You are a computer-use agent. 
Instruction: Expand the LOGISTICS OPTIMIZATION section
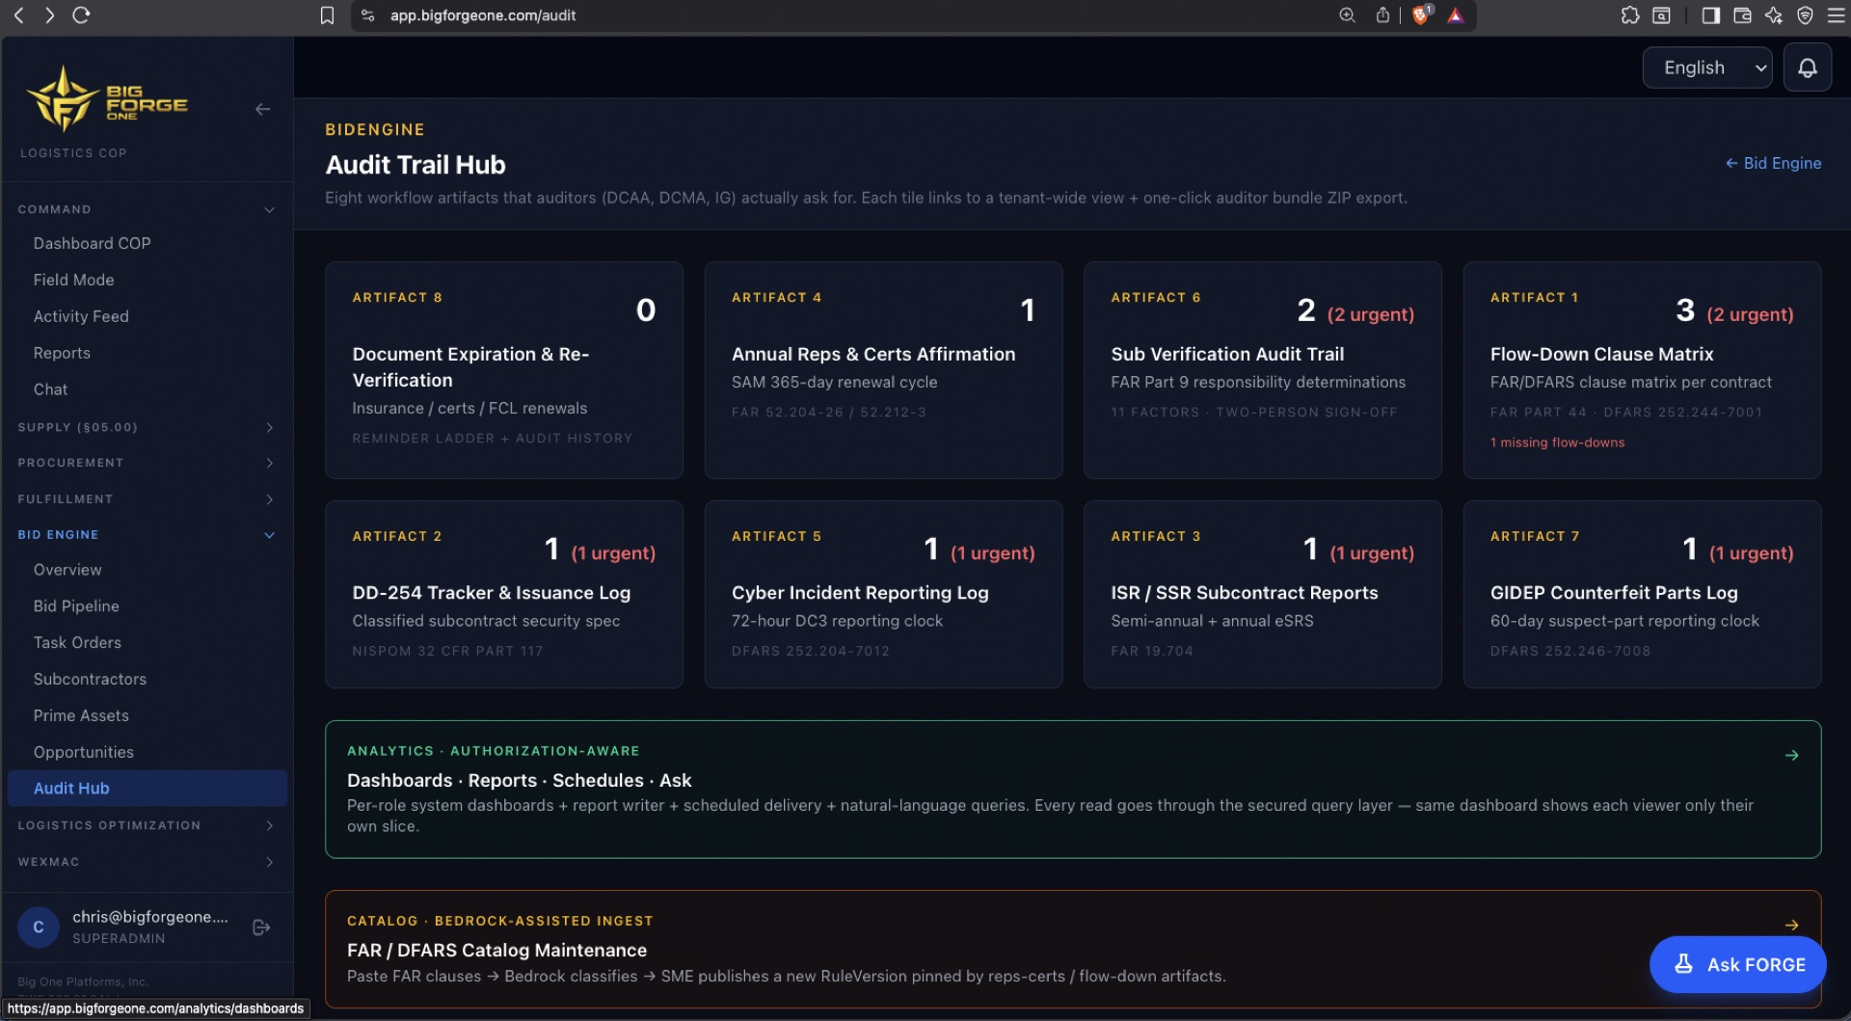coord(148,826)
